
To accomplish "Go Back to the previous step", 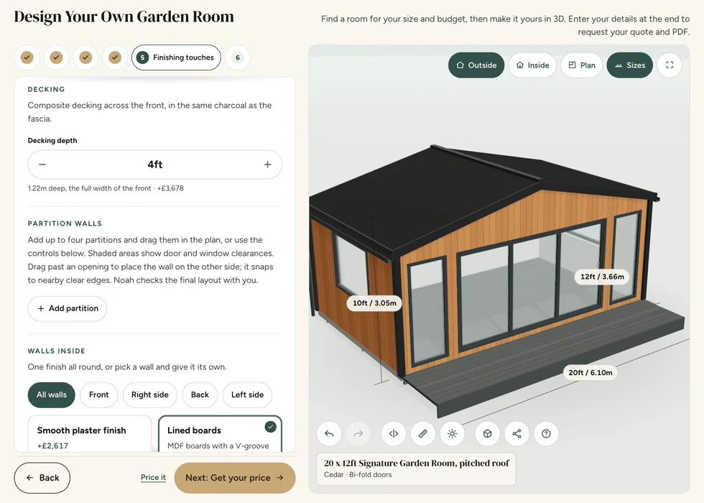I will (42, 478).
